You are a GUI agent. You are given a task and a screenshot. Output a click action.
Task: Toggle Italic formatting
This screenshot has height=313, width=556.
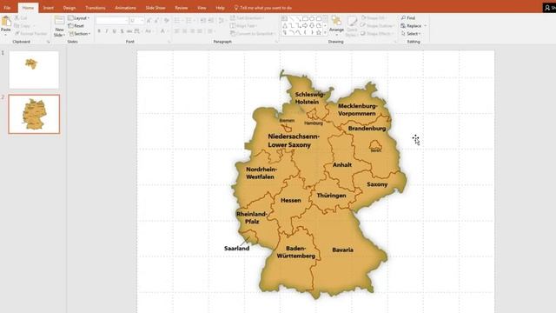click(106, 31)
